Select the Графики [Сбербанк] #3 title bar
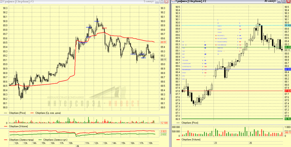 84,1
